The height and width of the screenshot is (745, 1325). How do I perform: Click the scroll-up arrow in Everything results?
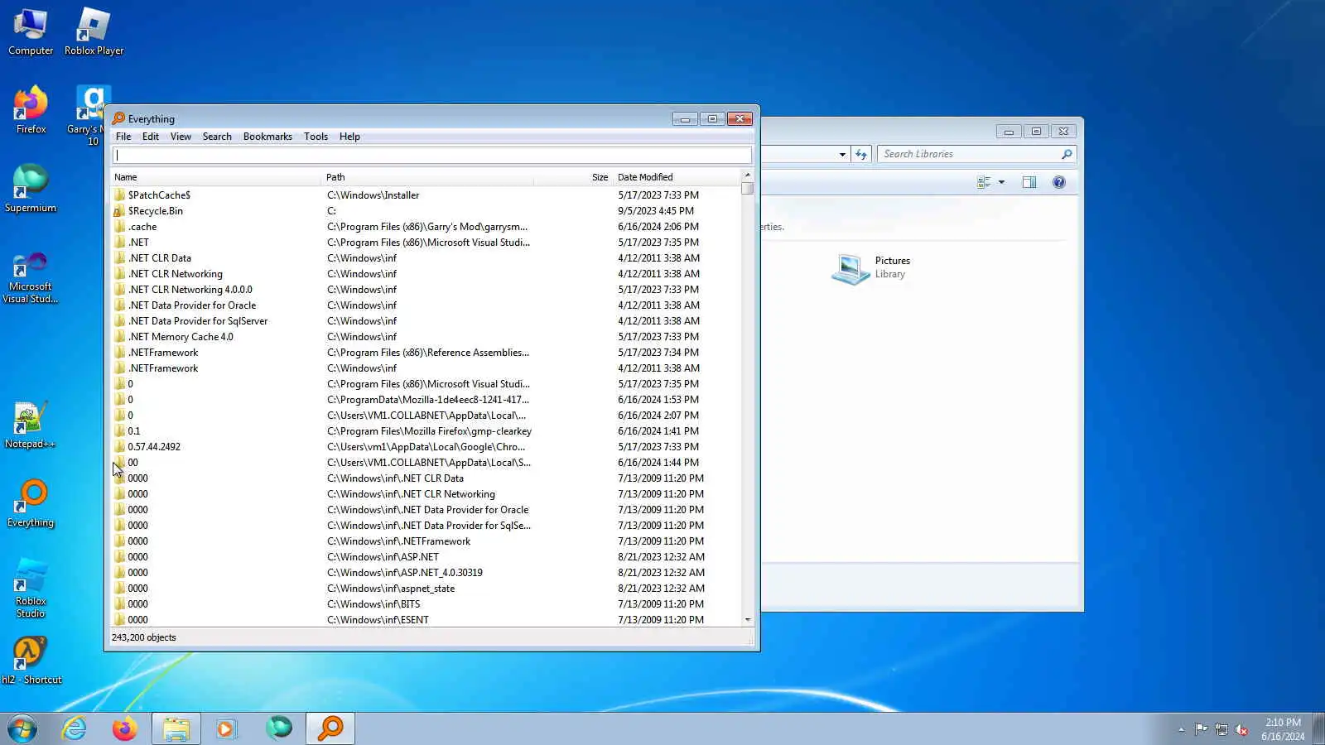tap(748, 175)
